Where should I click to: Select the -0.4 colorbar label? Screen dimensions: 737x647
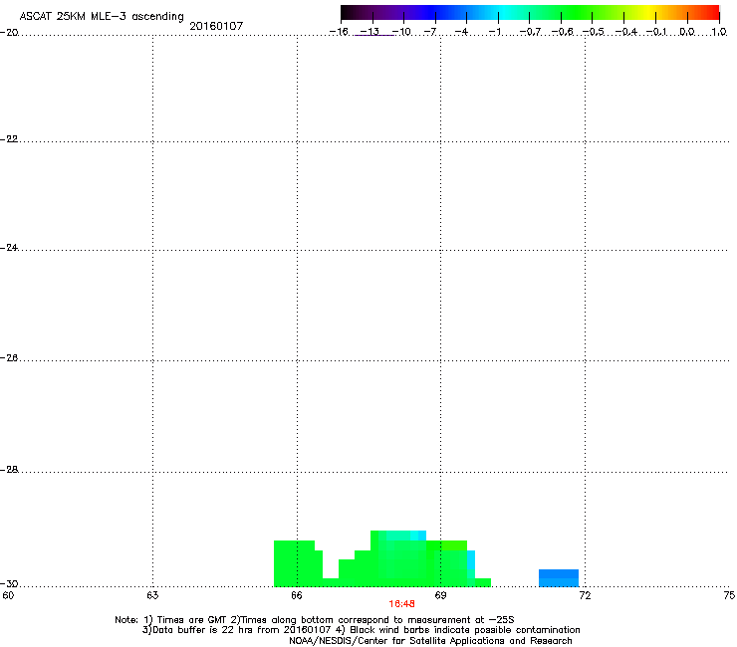(626, 32)
